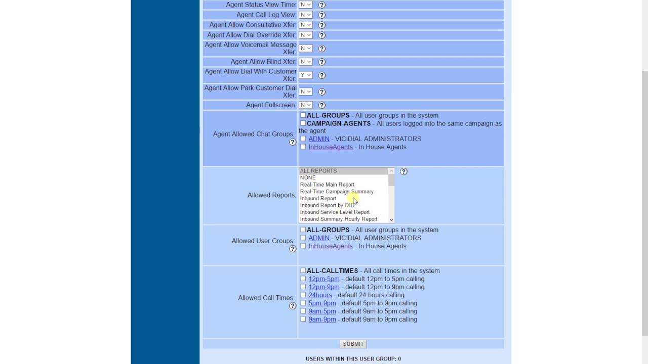Expand Agent Allow Consultative Xfer dropdown
This screenshot has width=648, height=364.
pos(306,25)
